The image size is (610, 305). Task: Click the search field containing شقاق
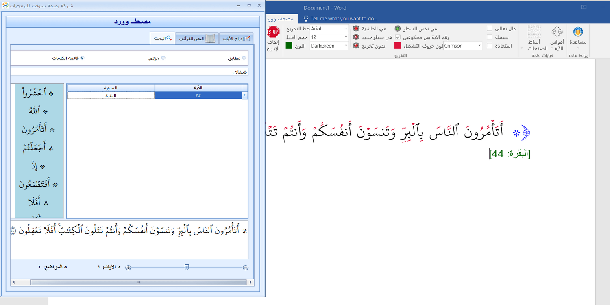pos(129,72)
